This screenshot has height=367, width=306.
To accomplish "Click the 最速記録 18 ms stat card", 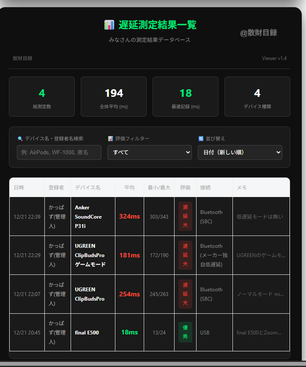I will point(185,96).
